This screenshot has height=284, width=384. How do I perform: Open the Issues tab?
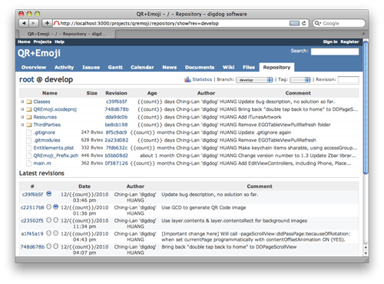coord(91,67)
